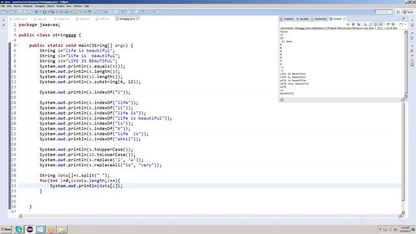The image size is (416, 234).
Task: Open the Navigate menu
Action: click(x=40, y=6)
